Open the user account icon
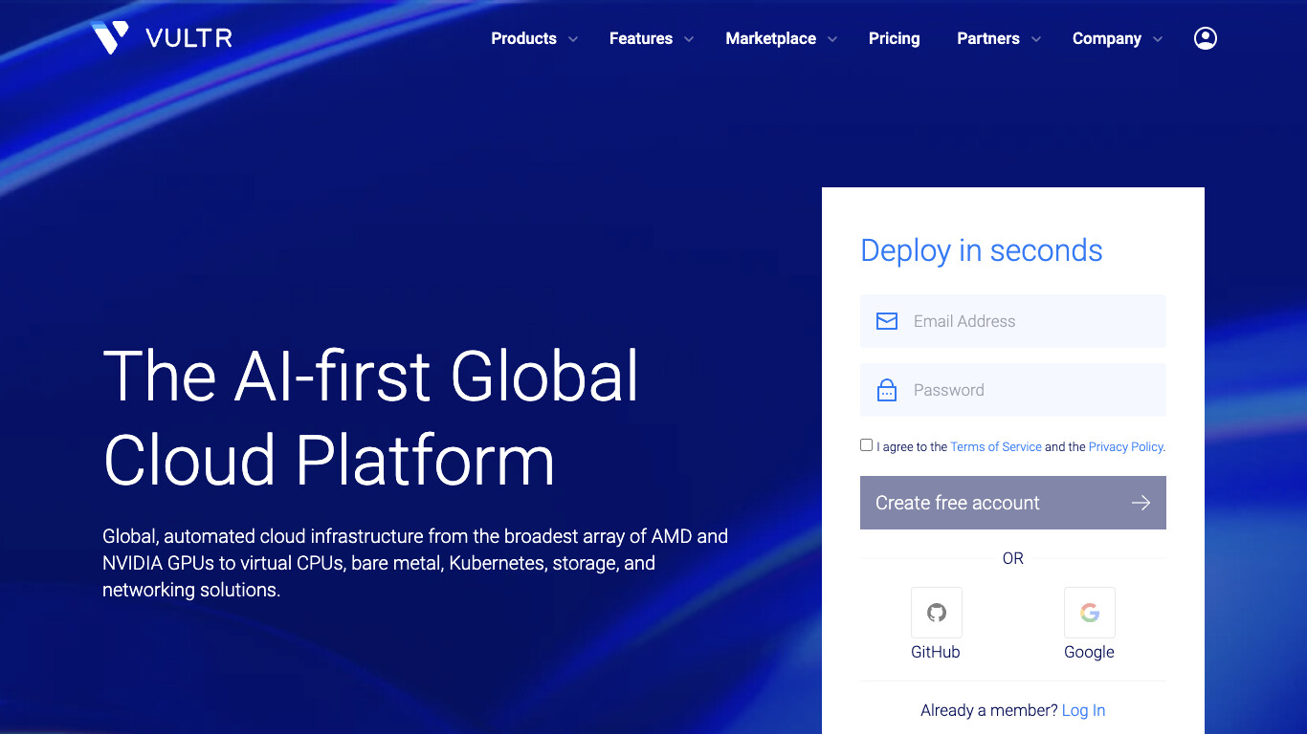The height and width of the screenshot is (734, 1307). (x=1206, y=38)
